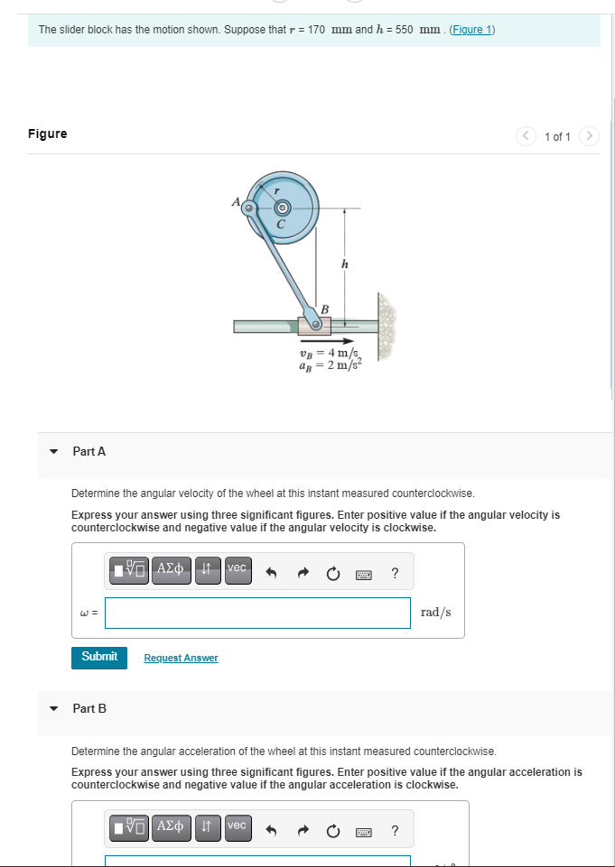The image size is (615, 867).
Task: Open the on-screen keyboard shortcuts icon
Action: tap(363, 572)
